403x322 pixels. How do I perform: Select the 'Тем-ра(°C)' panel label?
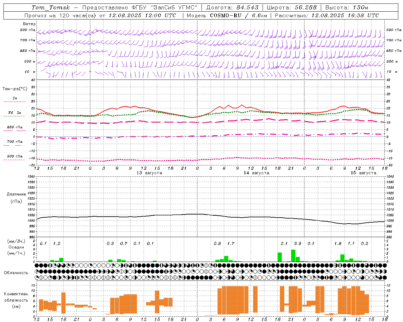[x=15, y=89]
